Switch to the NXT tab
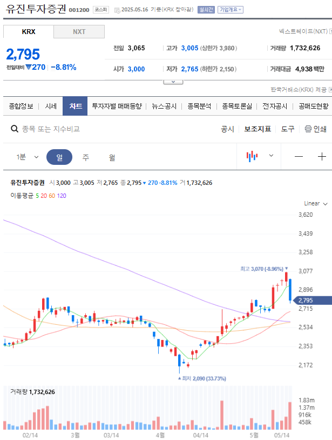The height and width of the screenshot is (440, 332). coord(79,32)
